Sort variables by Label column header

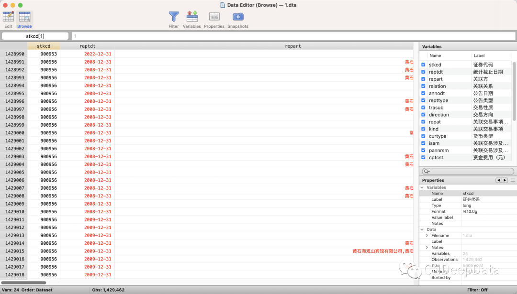[479, 55]
